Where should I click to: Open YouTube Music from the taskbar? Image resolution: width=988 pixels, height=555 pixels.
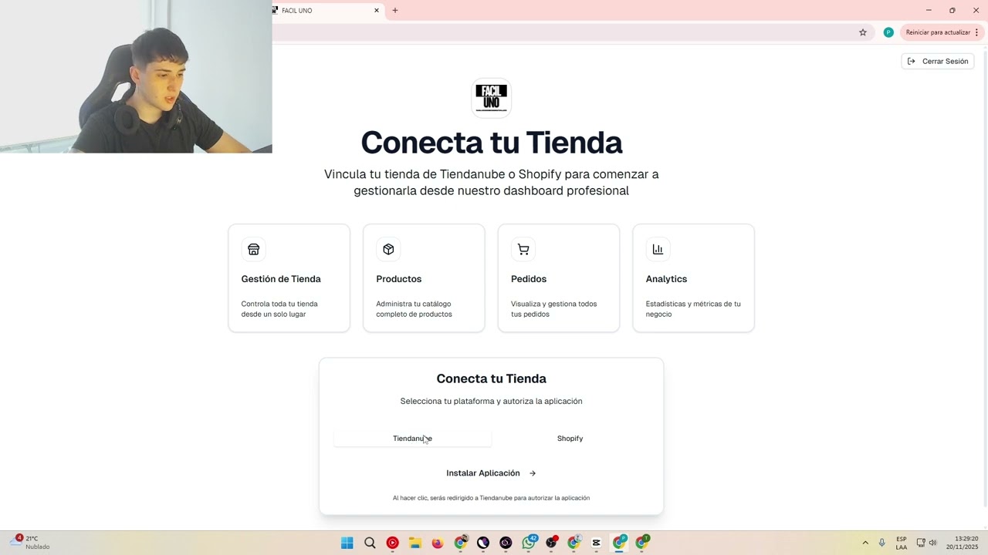392,543
